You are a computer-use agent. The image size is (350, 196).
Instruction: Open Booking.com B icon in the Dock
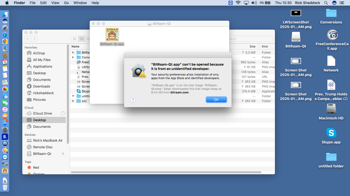[x=5, y=137]
